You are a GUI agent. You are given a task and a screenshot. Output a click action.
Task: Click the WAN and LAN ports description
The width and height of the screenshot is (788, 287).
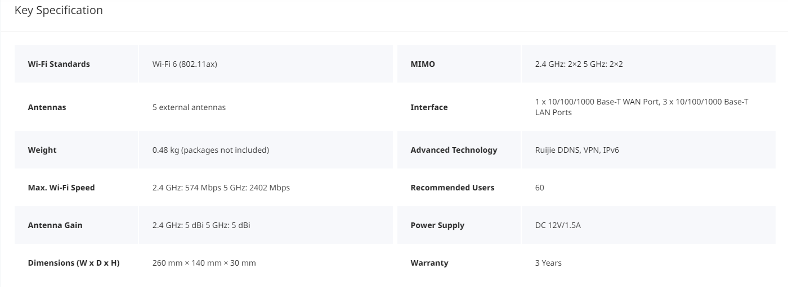point(642,107)
